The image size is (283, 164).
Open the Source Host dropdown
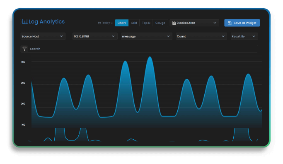tap(43, 36)
